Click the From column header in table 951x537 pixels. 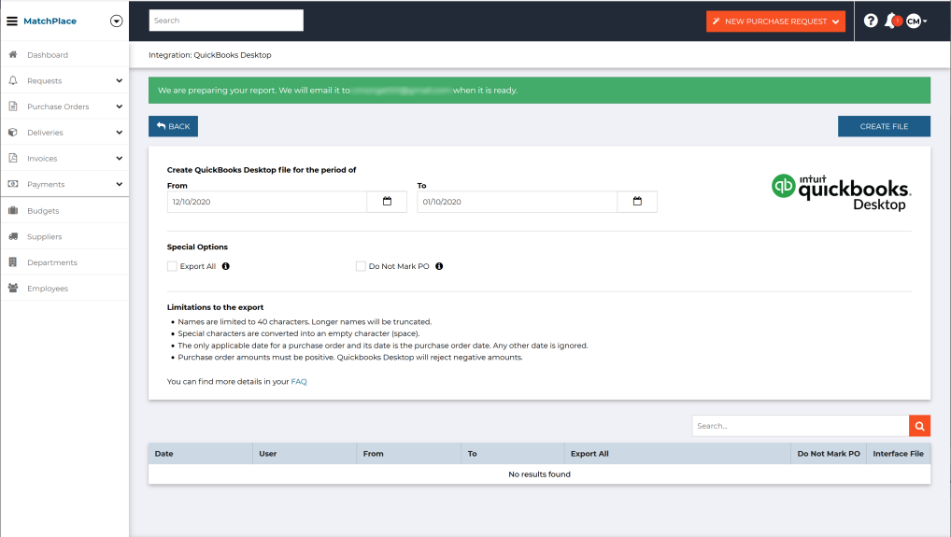coord(409,453)
